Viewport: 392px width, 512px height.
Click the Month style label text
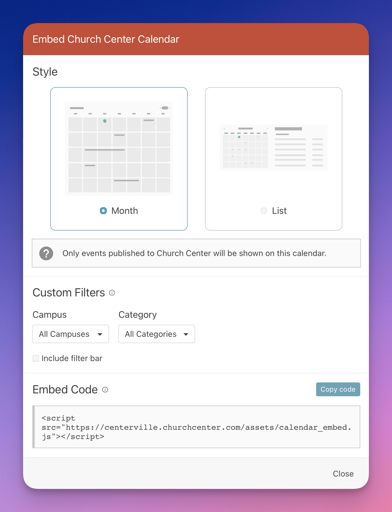[125, 211]
